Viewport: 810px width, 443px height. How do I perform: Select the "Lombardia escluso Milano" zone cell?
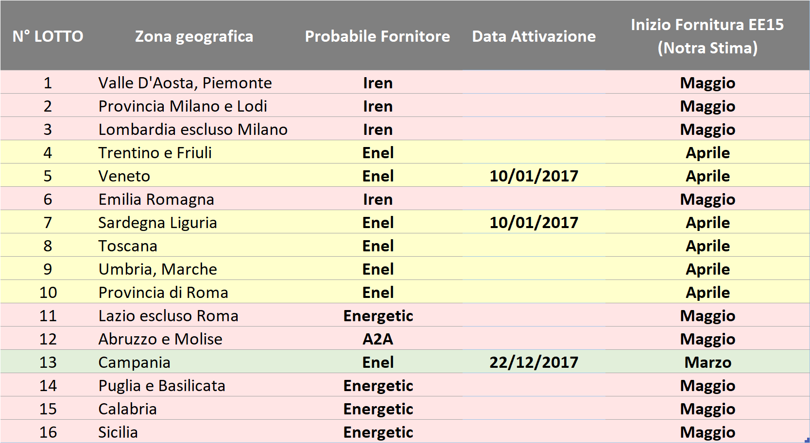click(193, 130)
